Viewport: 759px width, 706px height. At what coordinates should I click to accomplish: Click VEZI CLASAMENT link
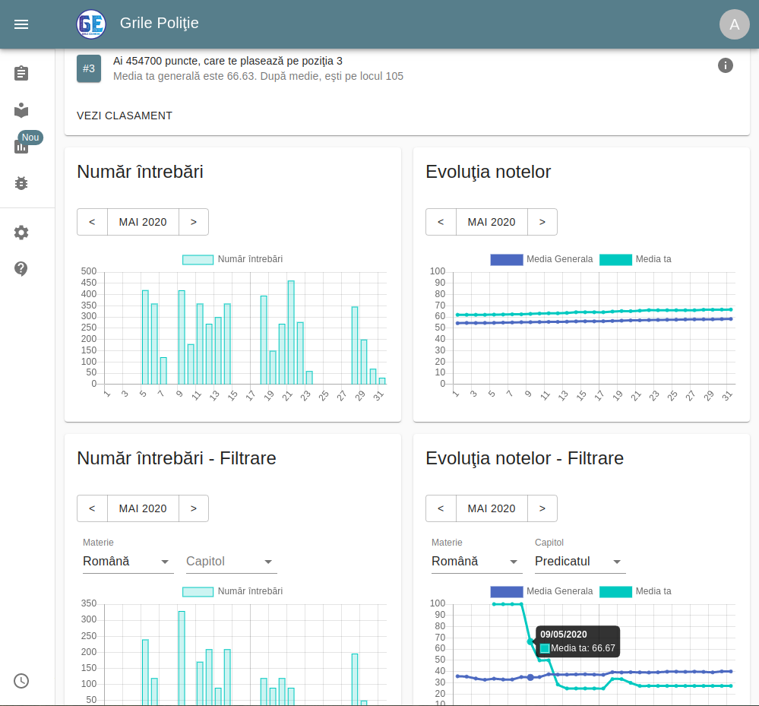click(125, 116)
